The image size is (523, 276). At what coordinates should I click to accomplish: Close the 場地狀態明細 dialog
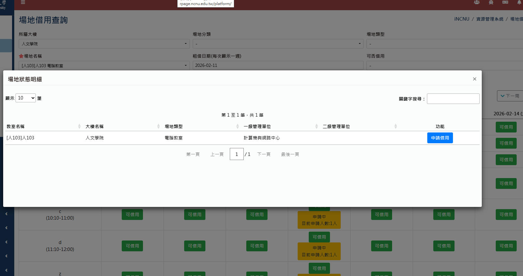pos(475,79)
